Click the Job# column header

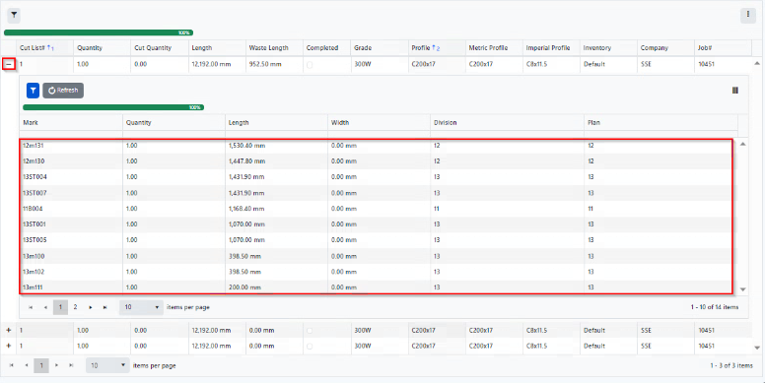tap(724, 48)
